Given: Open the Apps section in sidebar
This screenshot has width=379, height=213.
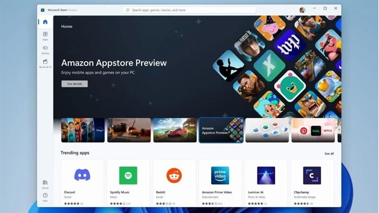Looking at the screenshot, I should 45,36.
